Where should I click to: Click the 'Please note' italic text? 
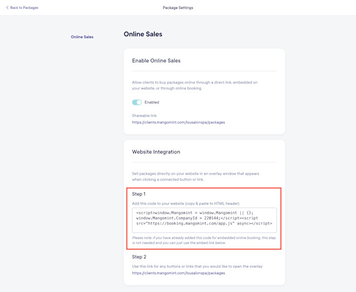204,240
